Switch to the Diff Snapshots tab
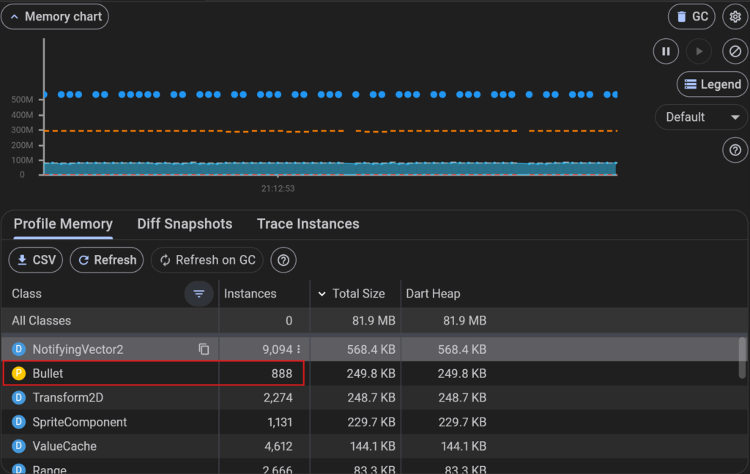Screen dimensions: 750x474 (x=185, y=224)
